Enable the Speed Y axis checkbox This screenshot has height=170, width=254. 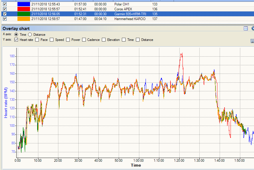(52, 40)
